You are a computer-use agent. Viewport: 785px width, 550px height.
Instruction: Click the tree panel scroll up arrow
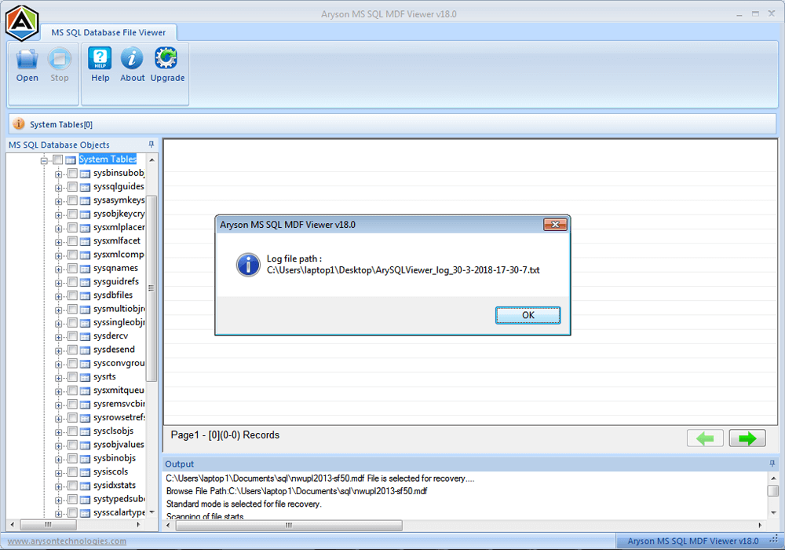(x=152, y=159)
